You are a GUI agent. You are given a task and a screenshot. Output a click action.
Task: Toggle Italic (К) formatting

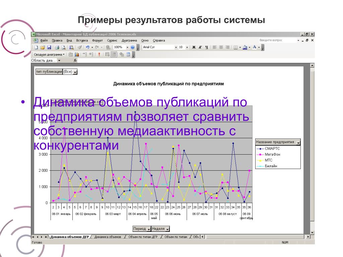200,47
